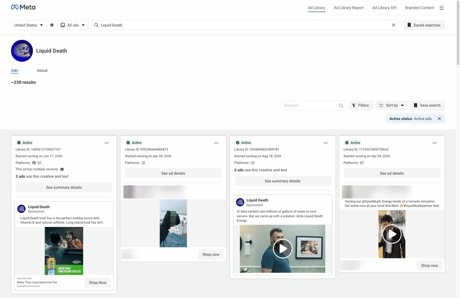Open three-dot menu on ad 1685613159427107
Image resolution: width=460 pixels, height=298 pixels.
click(x=107, y=143)
